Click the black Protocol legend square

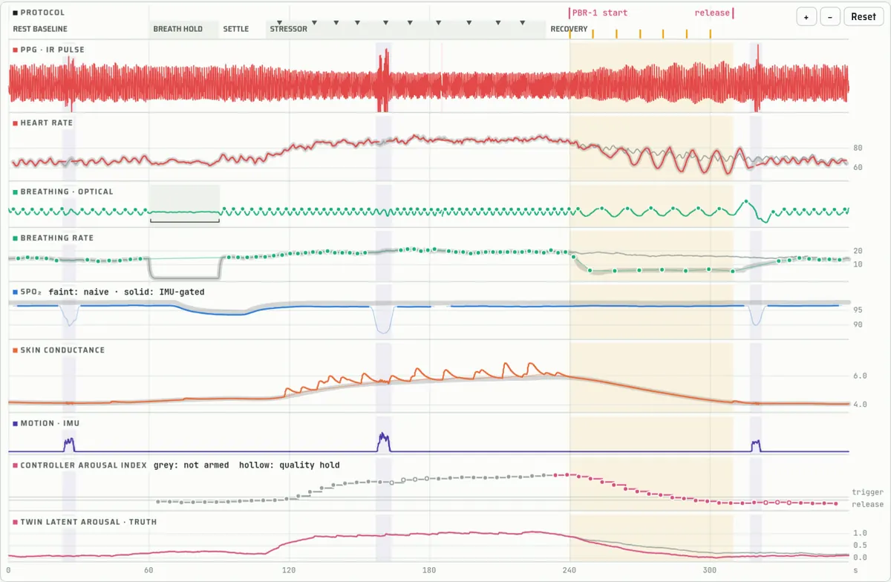click(16, 13)
